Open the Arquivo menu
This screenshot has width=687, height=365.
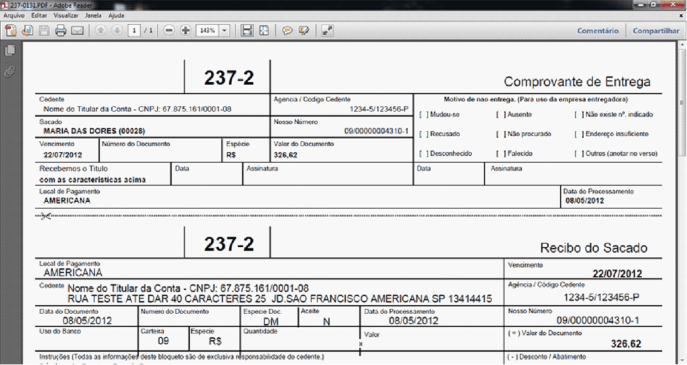click(14, 15)
